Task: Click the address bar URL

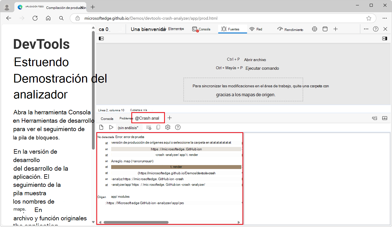Action: [x=151, y=18]
